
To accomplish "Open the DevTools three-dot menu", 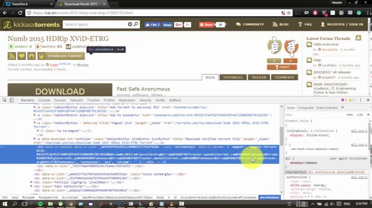I will (361, 100).
